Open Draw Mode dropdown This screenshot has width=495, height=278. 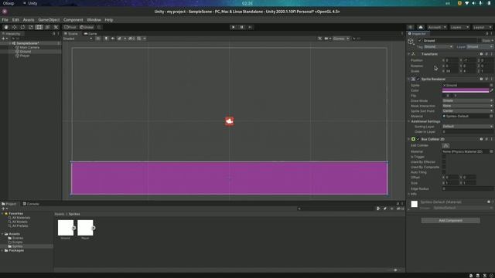[x=467, y=100]
